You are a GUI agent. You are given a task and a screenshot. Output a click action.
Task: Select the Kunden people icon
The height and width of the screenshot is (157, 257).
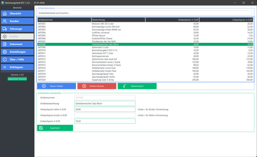(5, 21)
